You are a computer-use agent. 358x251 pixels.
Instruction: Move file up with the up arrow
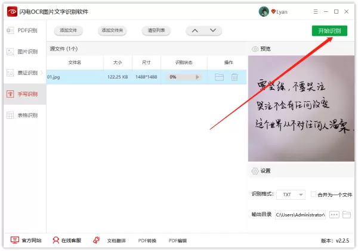click(x=195, y=30)
